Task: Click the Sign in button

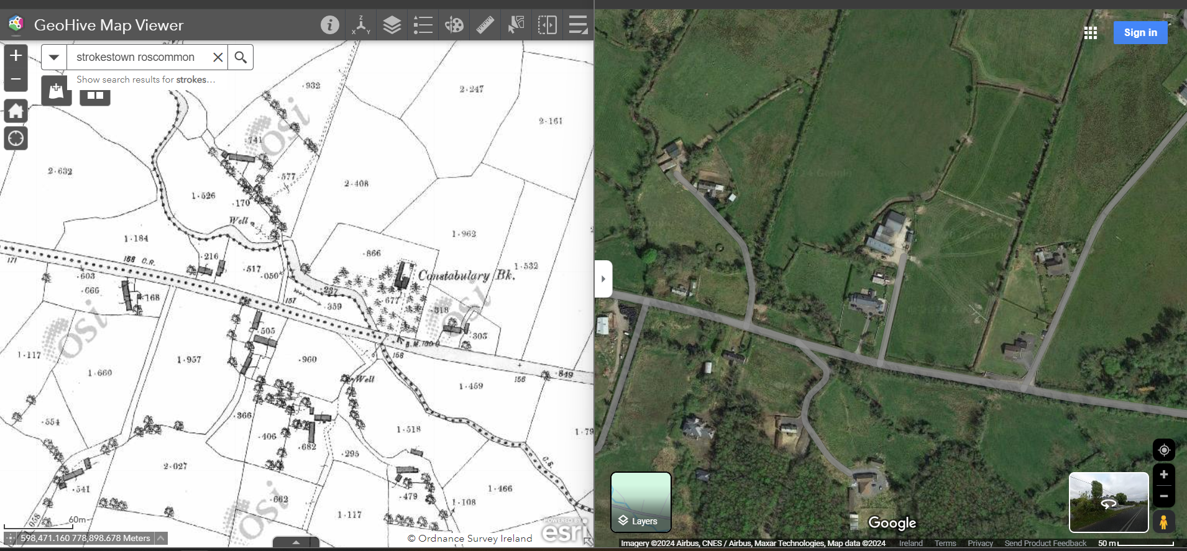Action: pyautogui.click(x=1140, y=32)
